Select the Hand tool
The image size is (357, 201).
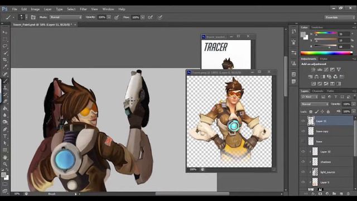5,157
